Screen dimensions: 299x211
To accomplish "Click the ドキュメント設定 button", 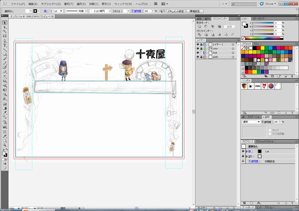I will tap(176, 11).
